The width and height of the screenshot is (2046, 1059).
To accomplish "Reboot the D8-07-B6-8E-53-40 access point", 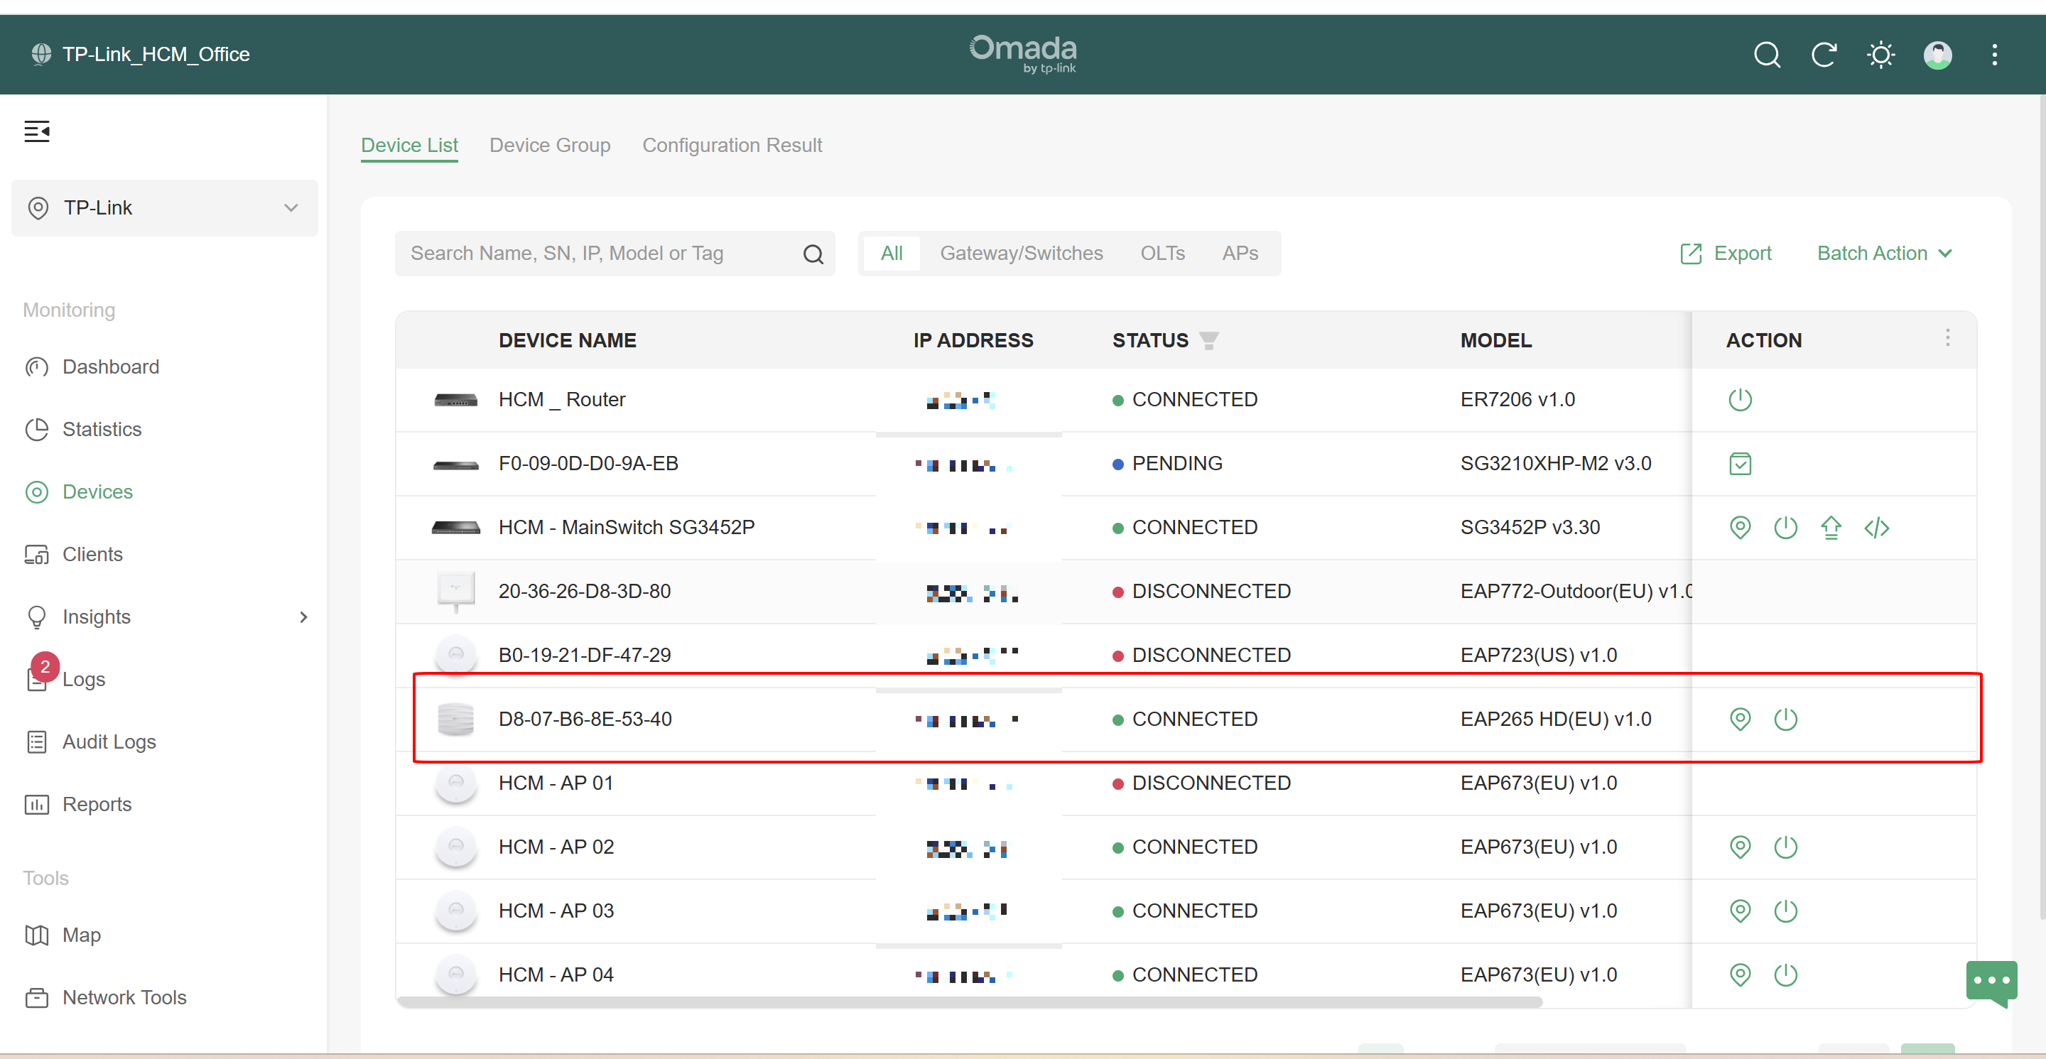I will pos(1785,719).
